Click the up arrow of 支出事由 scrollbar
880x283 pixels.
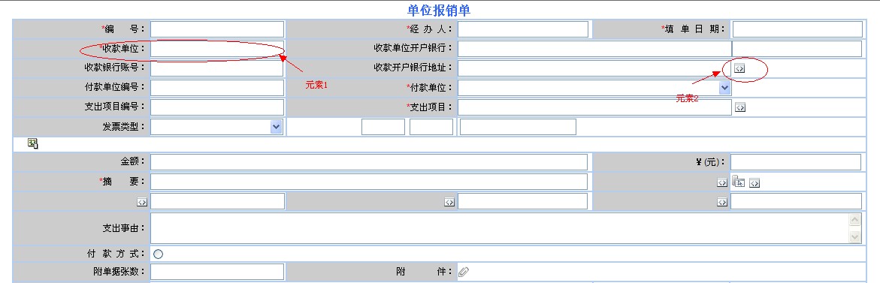854,220
